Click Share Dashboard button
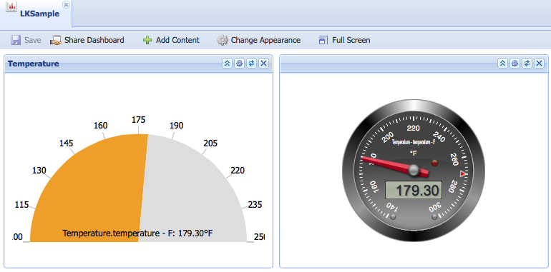551x272 pixels. [x=87, y=40]
